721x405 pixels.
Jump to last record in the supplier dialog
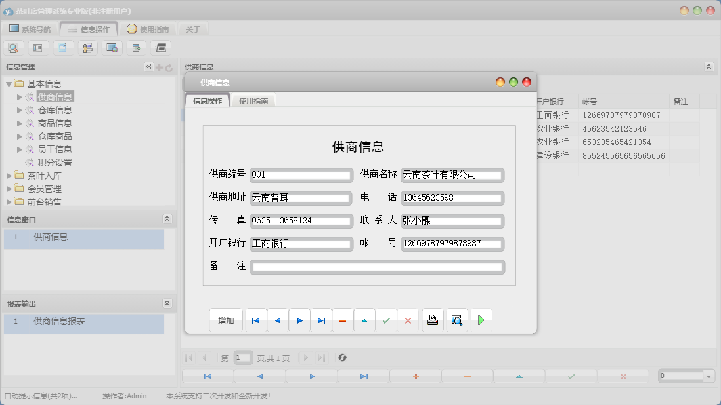[321, 320]
